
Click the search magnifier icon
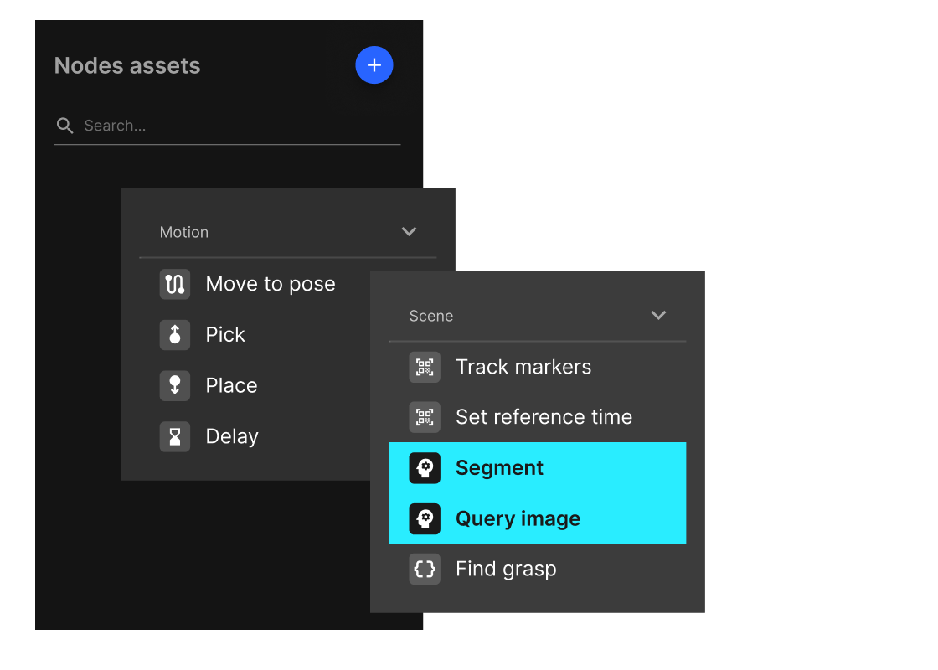[64, 126]
